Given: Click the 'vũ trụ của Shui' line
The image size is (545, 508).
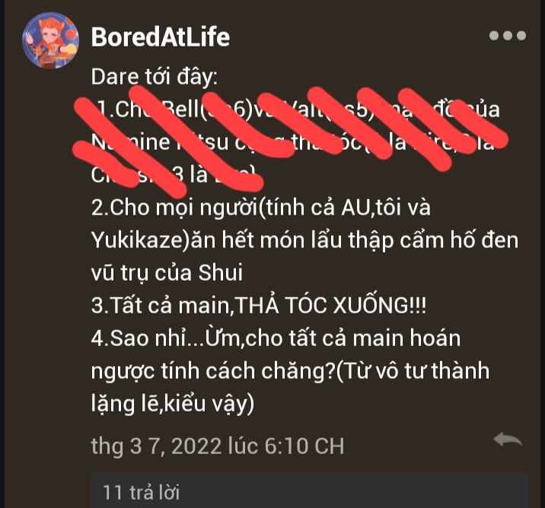Looking at the screenshot, I should [x=167, y=272].
